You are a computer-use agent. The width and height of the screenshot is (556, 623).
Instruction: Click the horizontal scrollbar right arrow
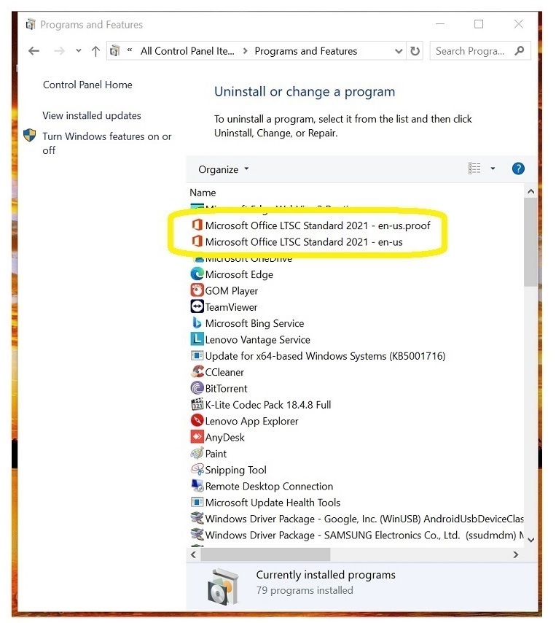pyautogui.click(x=515, y=554)
